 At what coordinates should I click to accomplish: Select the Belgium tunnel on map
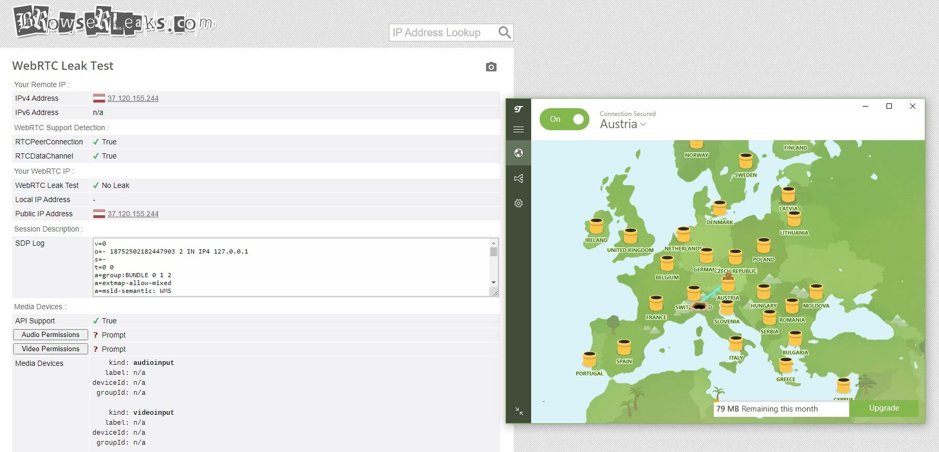(x=667, y=264)
